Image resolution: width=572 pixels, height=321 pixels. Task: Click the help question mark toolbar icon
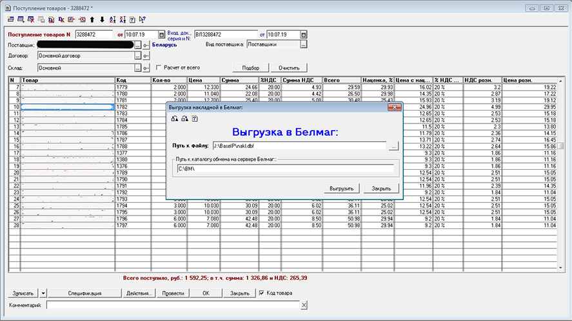click(x=132, y=20)
